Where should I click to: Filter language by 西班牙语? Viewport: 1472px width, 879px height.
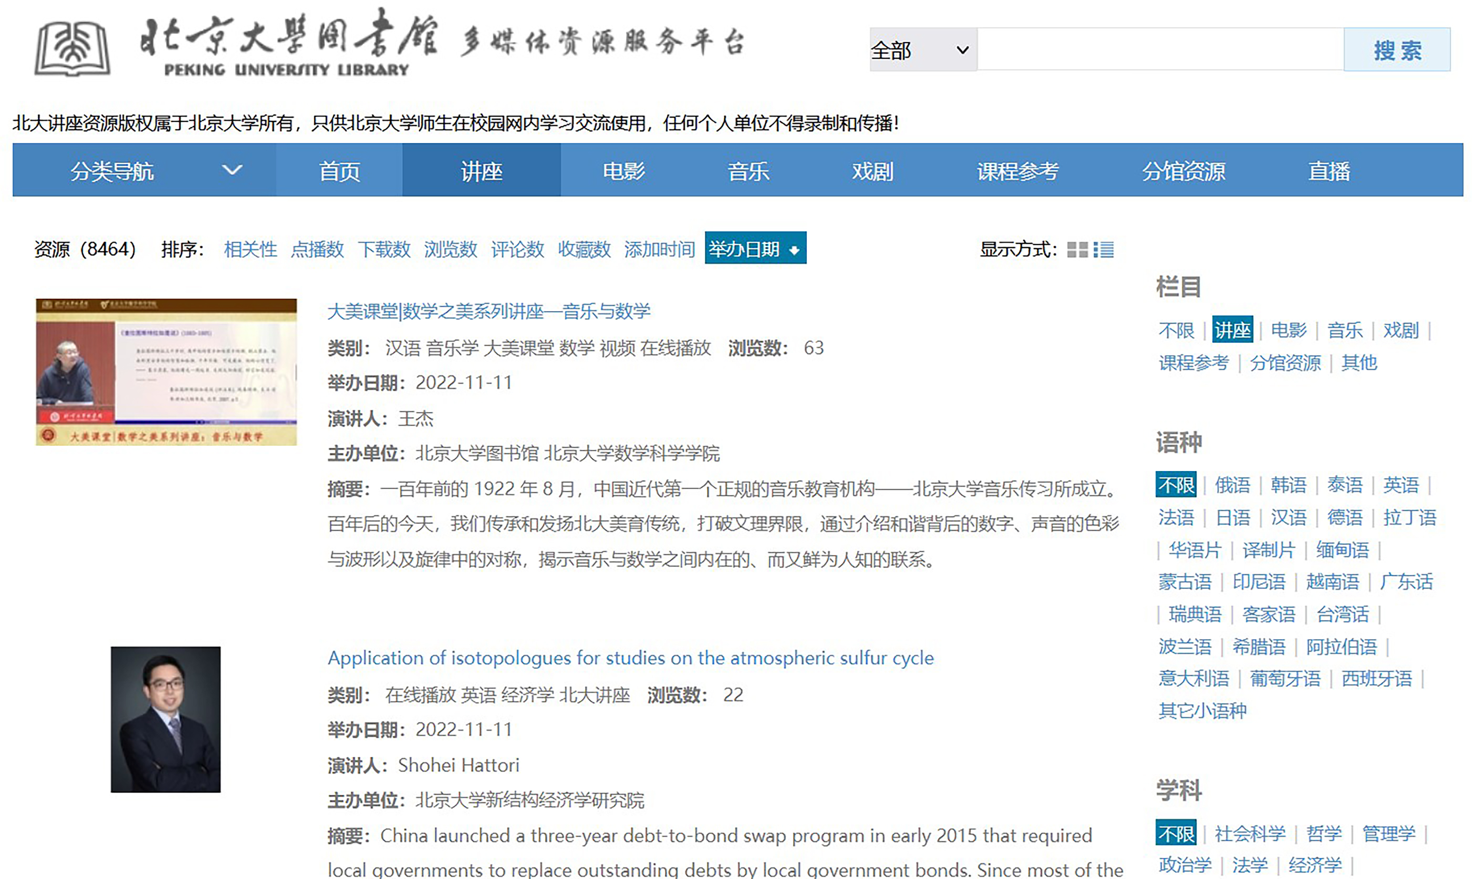1377,679
